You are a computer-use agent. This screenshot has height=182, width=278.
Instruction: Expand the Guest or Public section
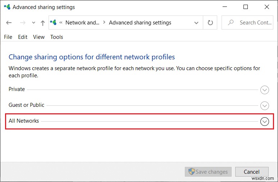264,106
